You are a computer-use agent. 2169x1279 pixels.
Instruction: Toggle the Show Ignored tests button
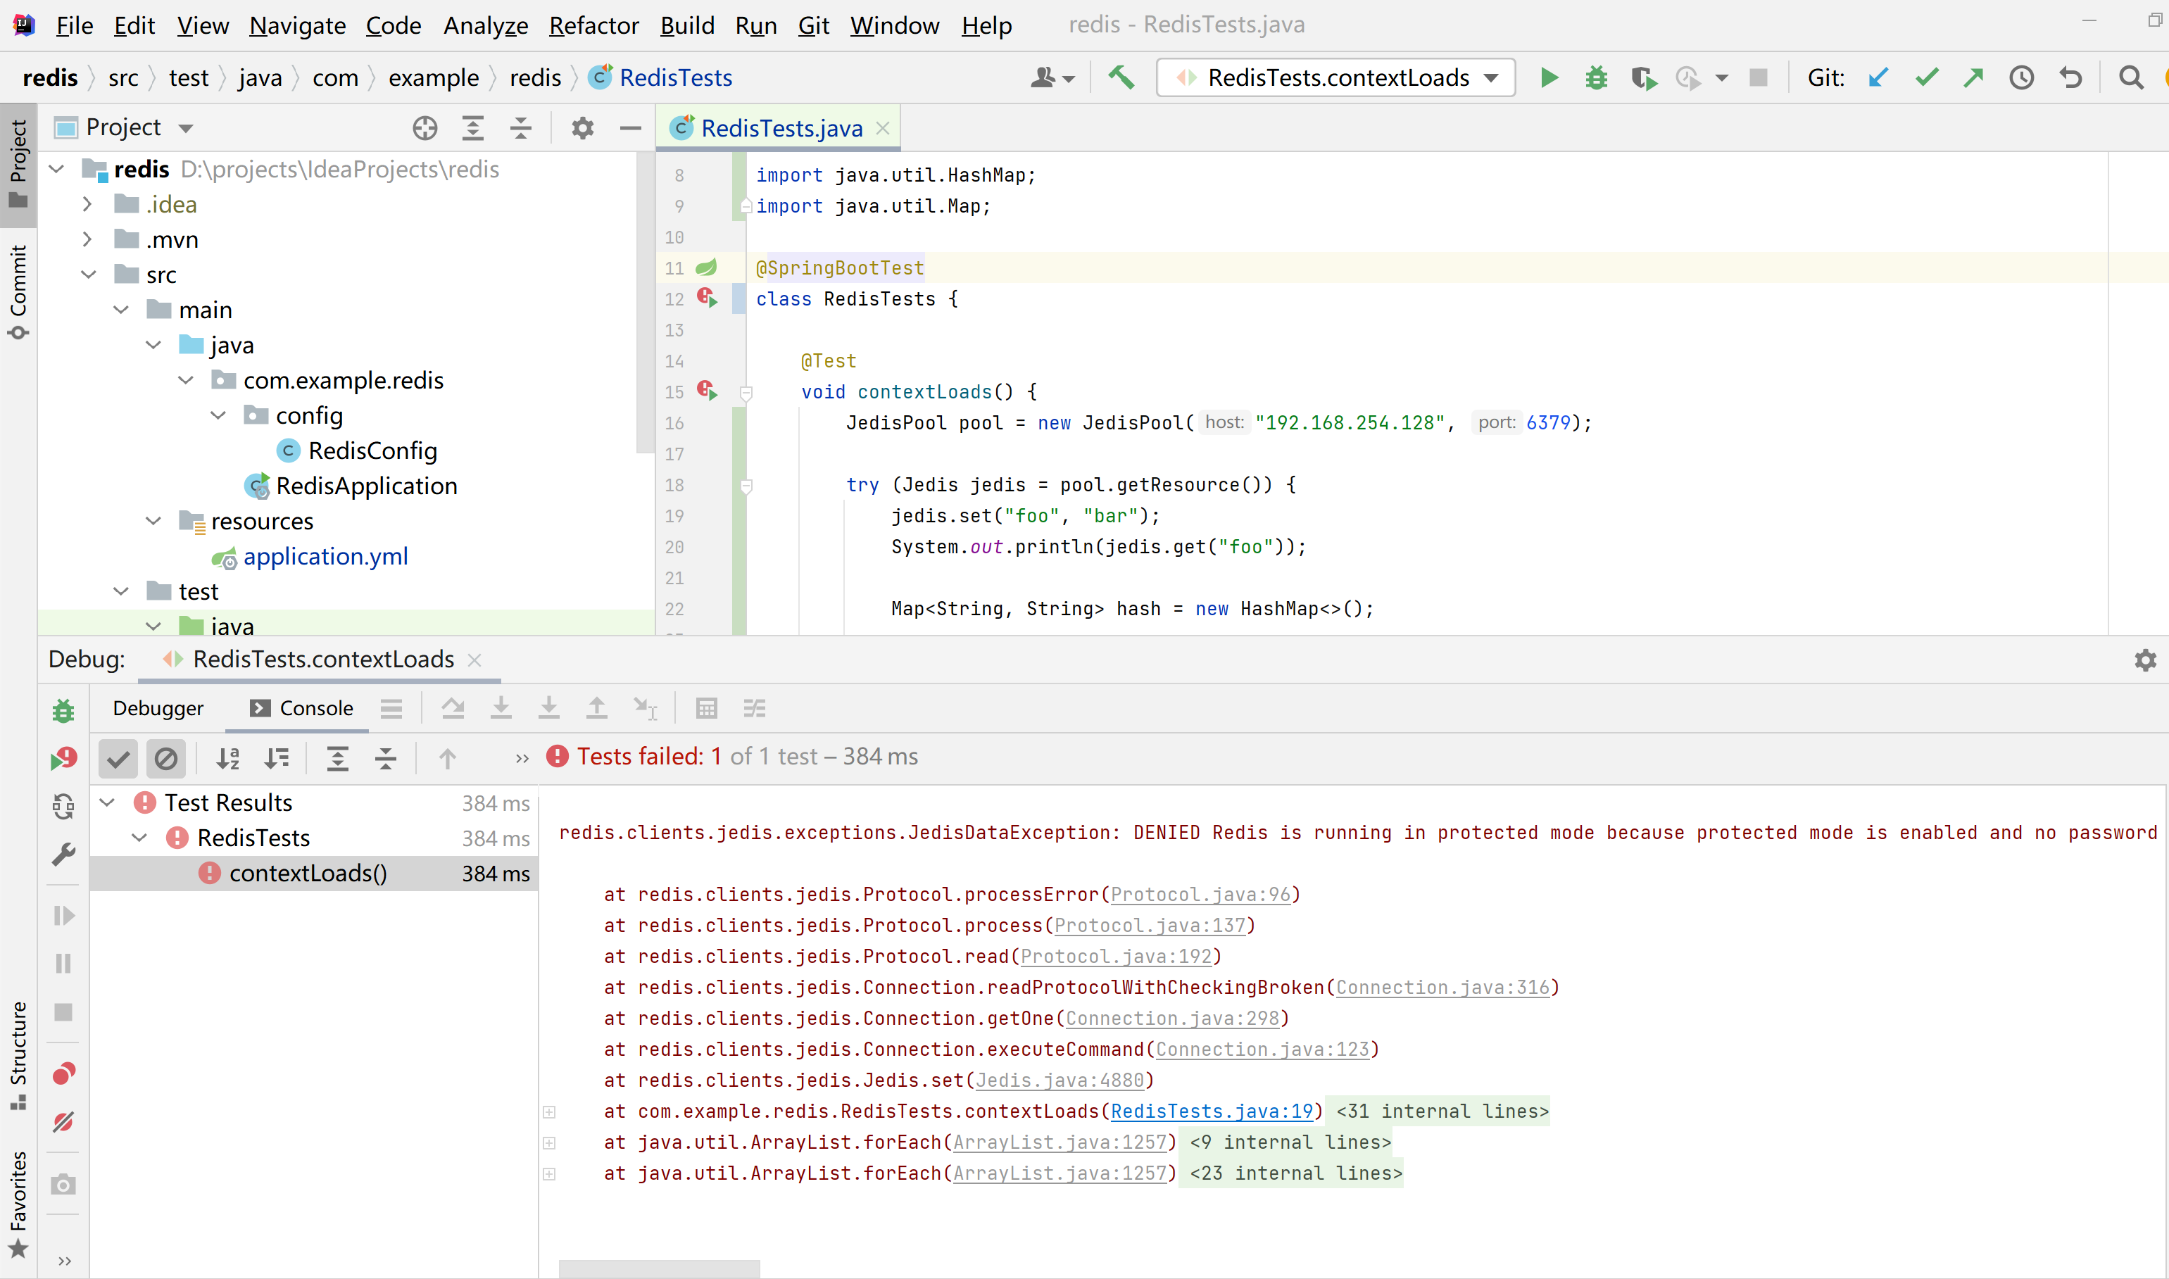pos(165,758)
